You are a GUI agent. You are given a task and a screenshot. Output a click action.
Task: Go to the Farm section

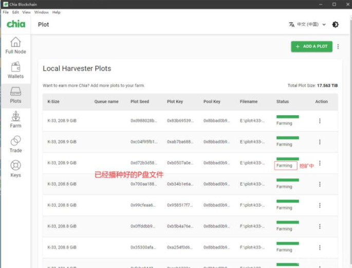tap(15, 119)
